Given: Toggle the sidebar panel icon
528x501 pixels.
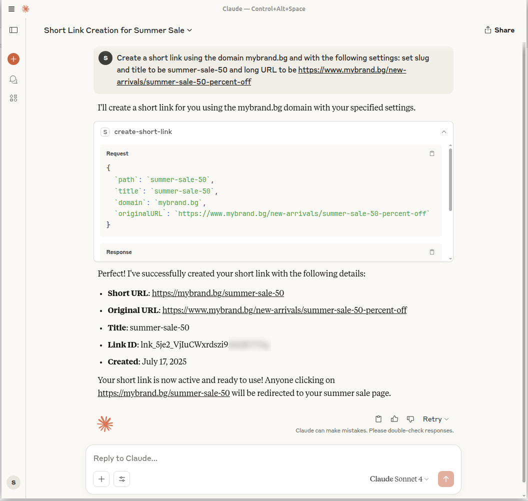Looking at the screenshot, I should [13, 30].
